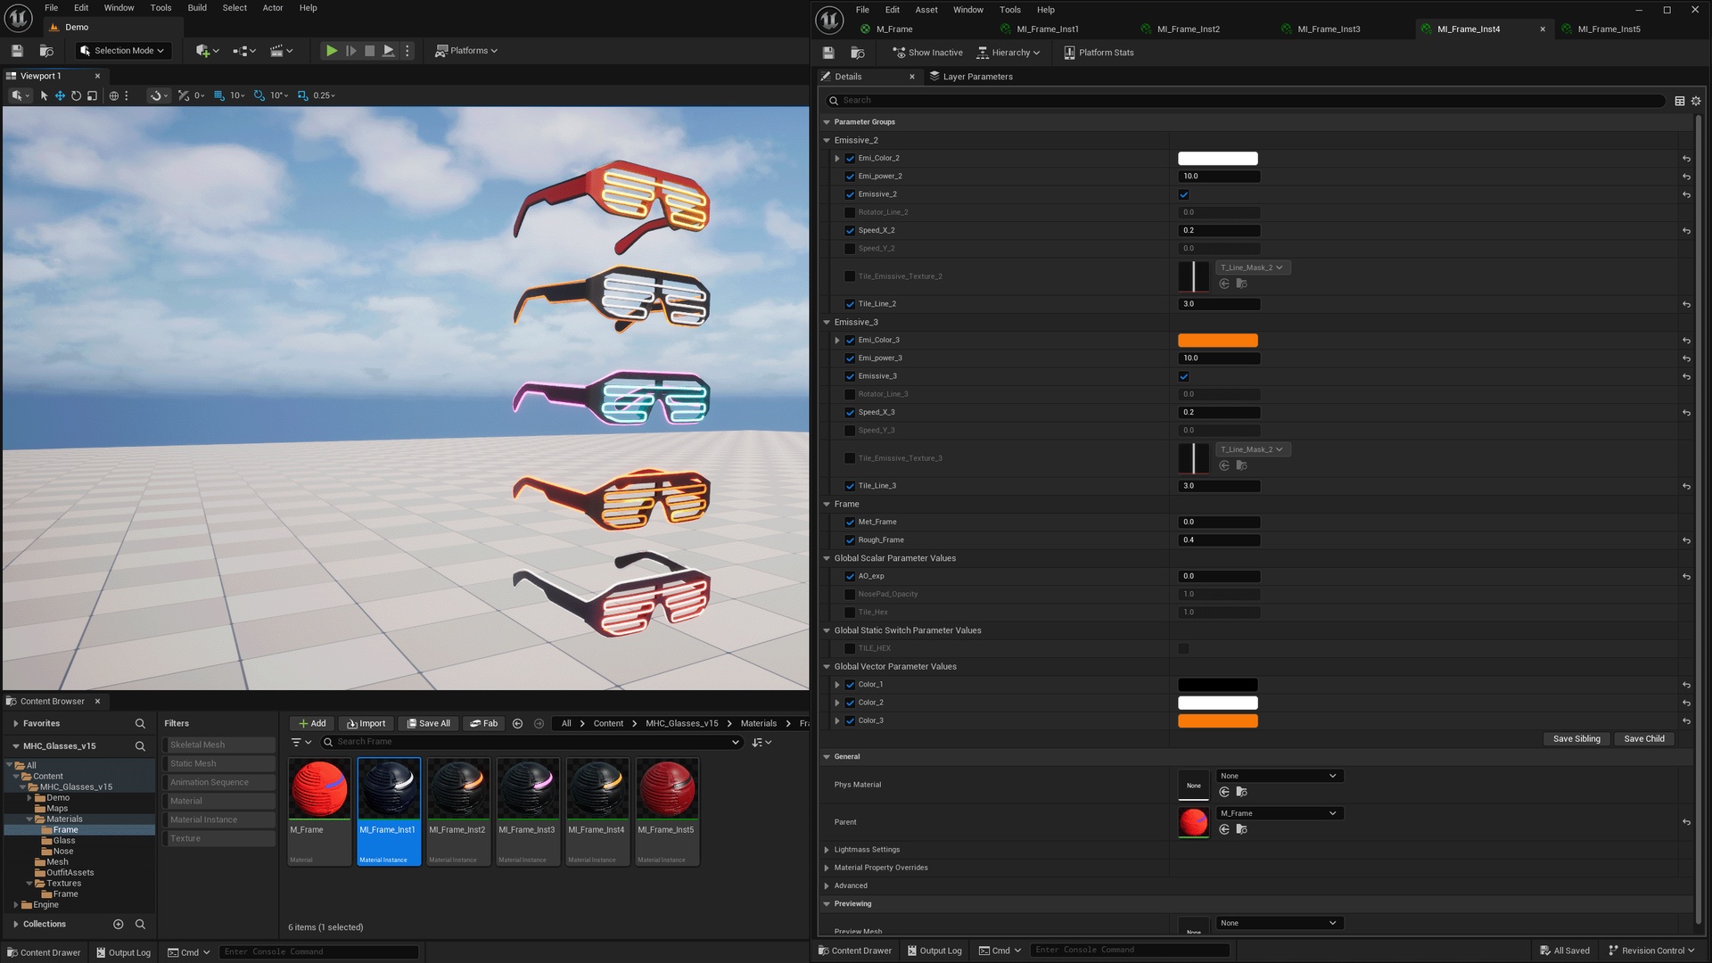Open Actor menu in main editor

tap(273, 8)
